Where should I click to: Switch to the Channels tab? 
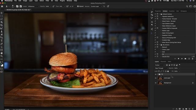coord(163,62)
